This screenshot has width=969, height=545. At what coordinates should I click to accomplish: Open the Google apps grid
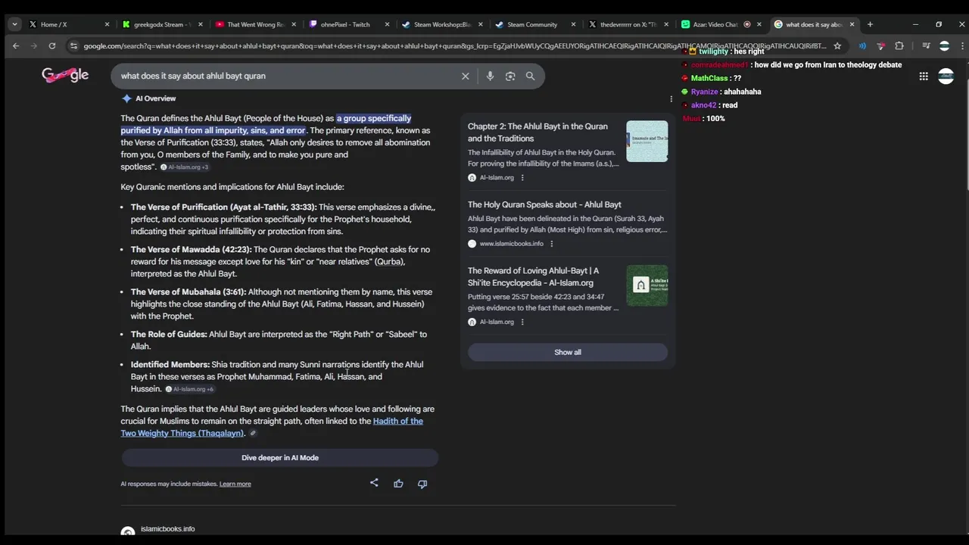coord(924,76)
